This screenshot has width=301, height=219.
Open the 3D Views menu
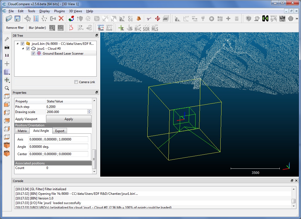[x=75, y=11]
